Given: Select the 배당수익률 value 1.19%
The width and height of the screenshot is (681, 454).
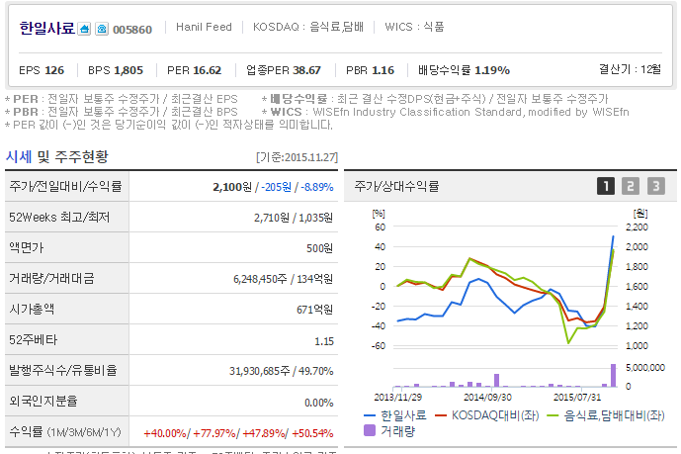Looking at the screenshot, I should [492, 70].
